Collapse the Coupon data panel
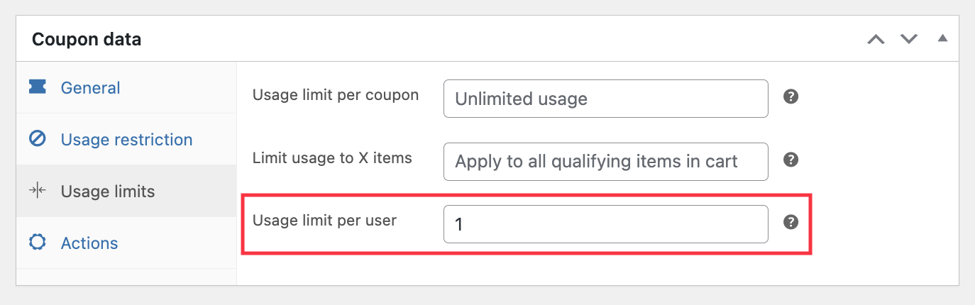The width and height of the screenshot is (975, 305). pos(942,38)
